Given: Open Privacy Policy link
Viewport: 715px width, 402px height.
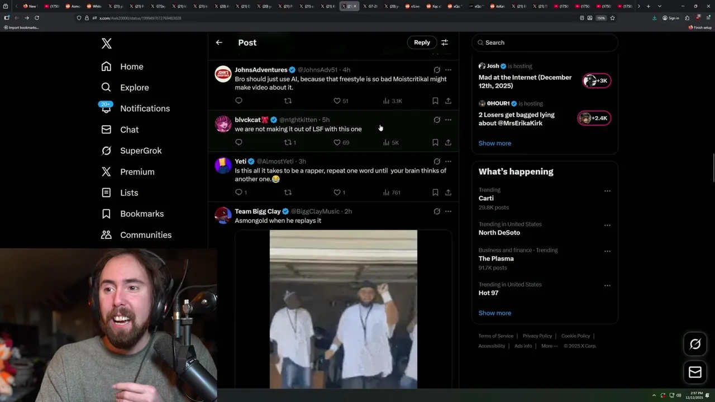Looking at the screenshot, I should coord(537,336).
